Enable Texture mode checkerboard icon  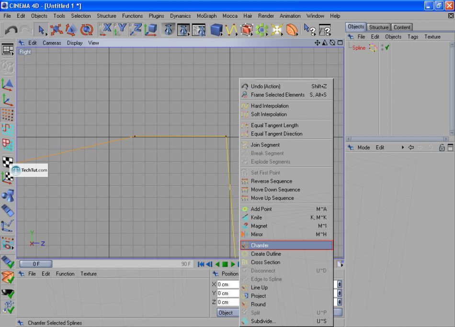pos(8,162)
